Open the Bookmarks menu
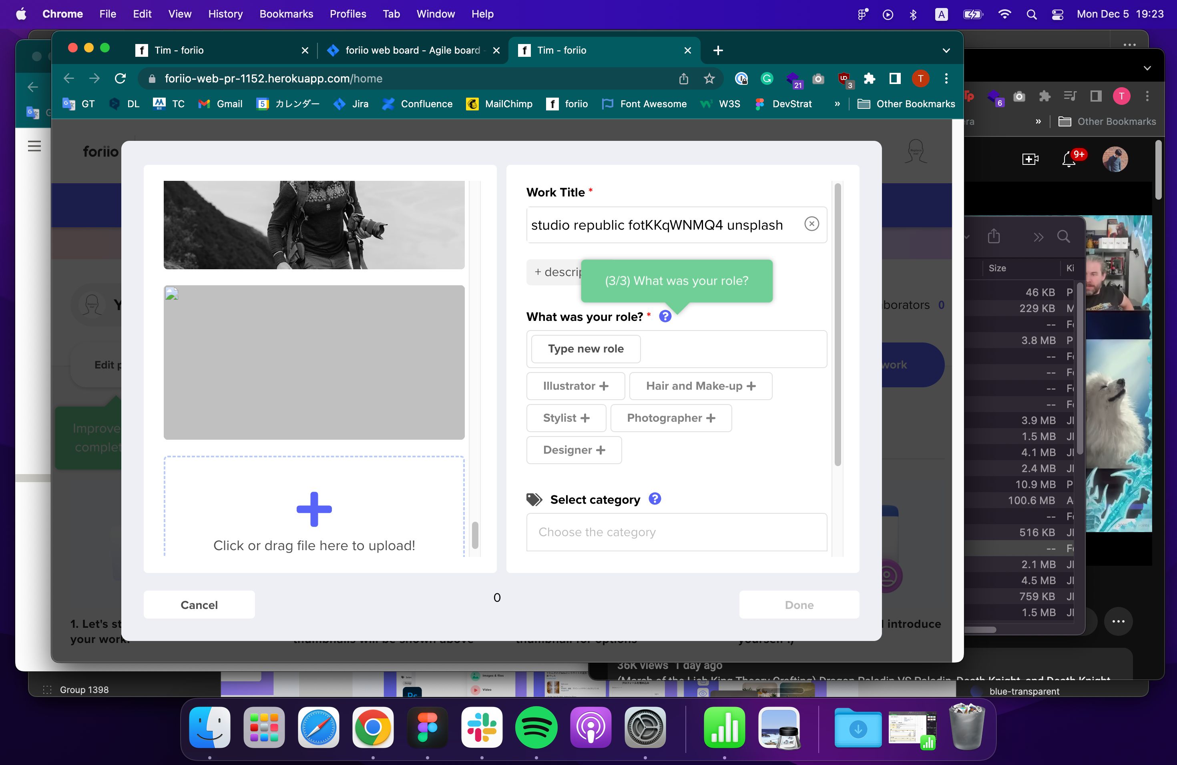The image size is (1177, 765). click(286, 14)
